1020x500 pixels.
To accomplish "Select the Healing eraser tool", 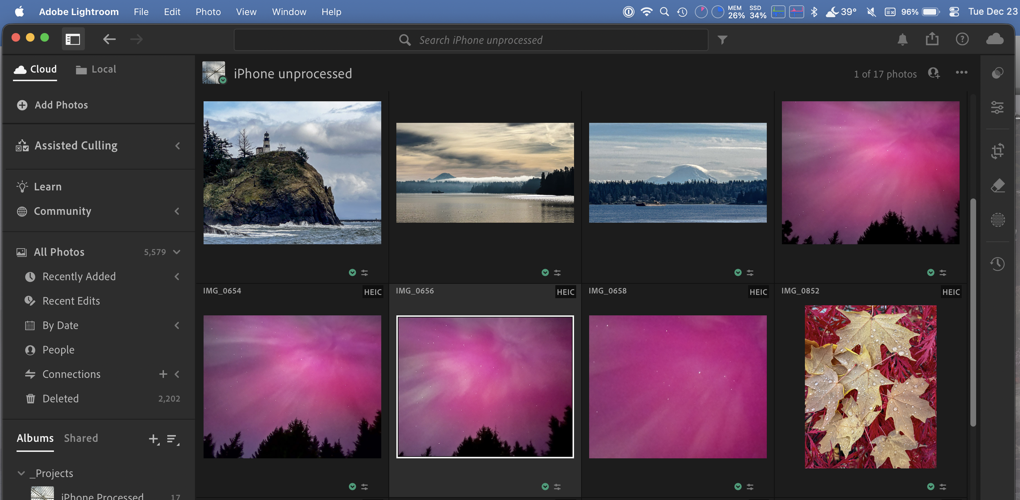I will pos(997,186).
